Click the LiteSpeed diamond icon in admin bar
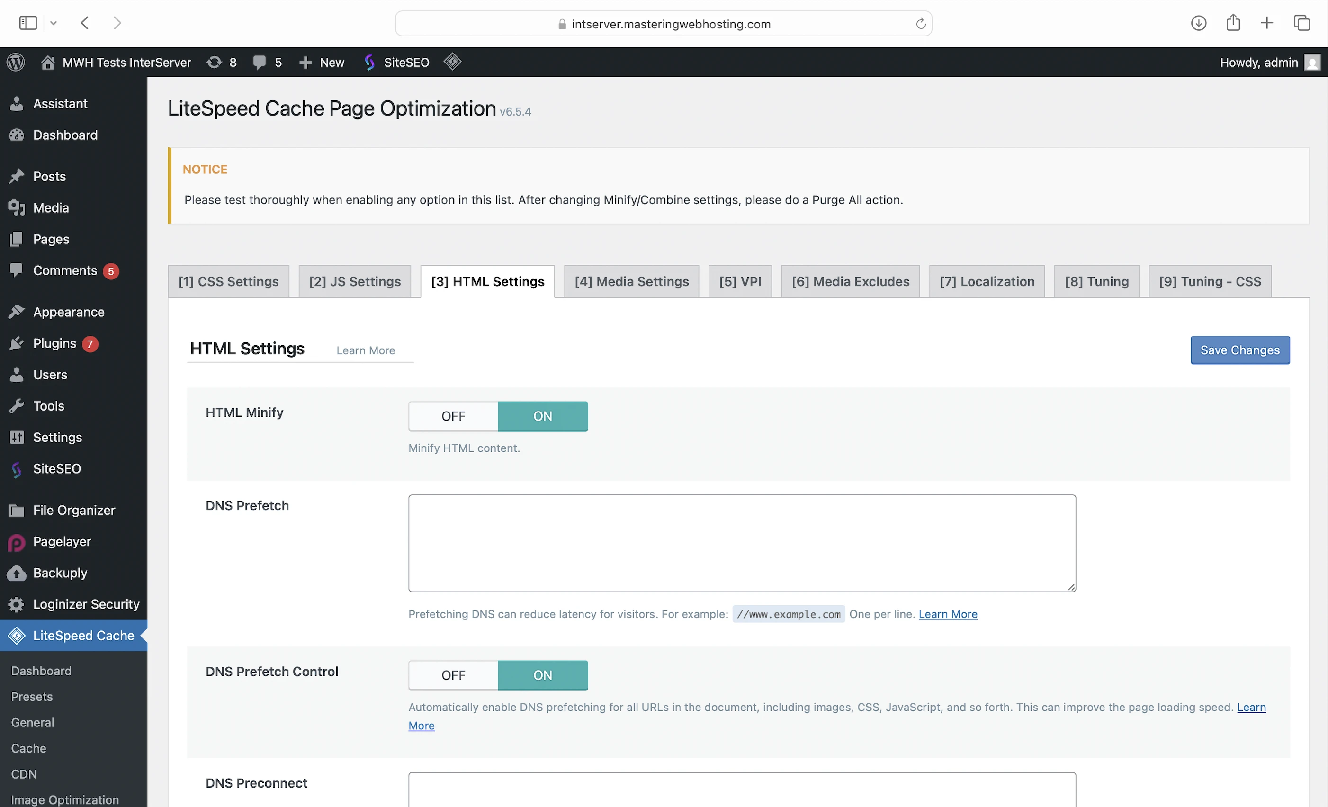1328x807 pixels. (x=452, y=62)
